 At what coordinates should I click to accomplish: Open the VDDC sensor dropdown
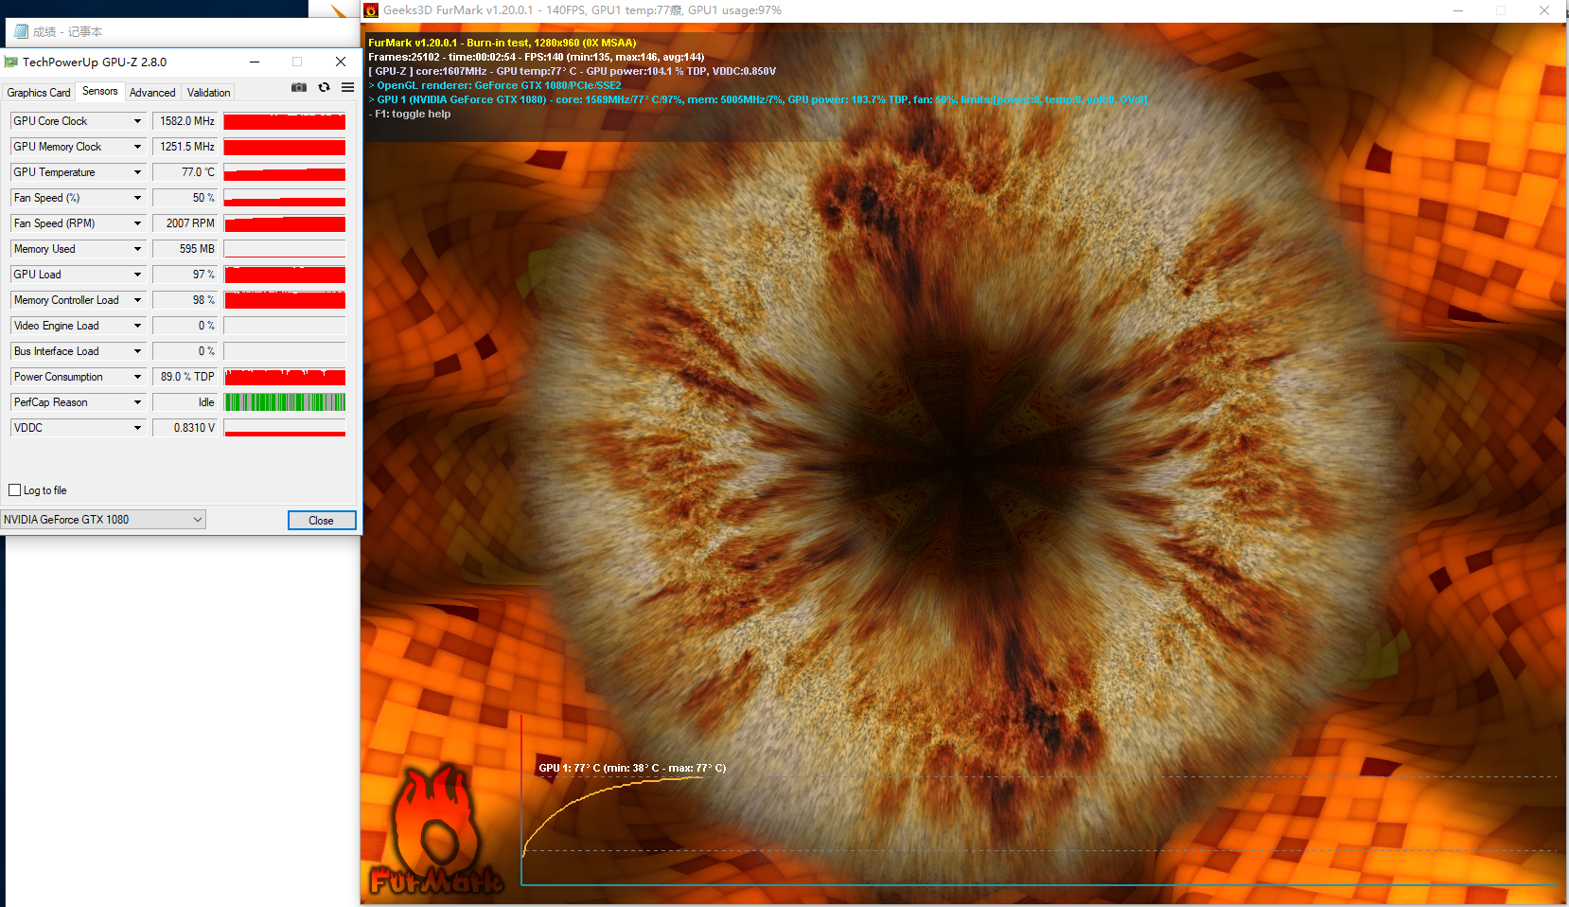coord(137,428)
